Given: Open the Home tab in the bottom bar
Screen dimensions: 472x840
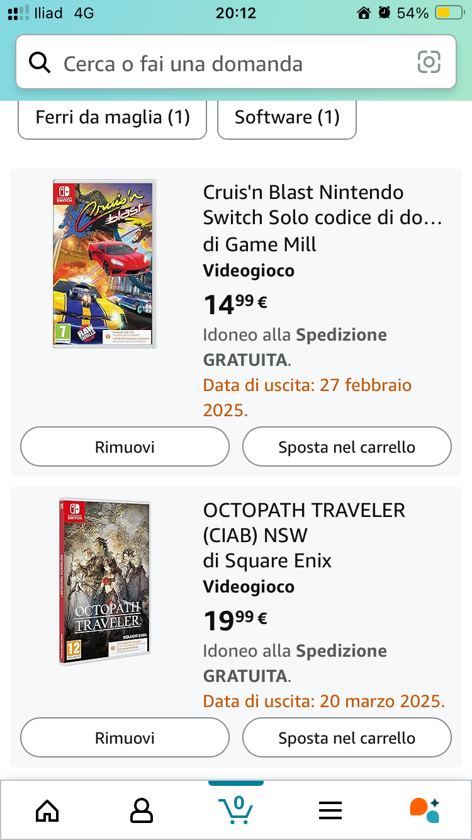Looking at the screenshot, I should [47, 810].
